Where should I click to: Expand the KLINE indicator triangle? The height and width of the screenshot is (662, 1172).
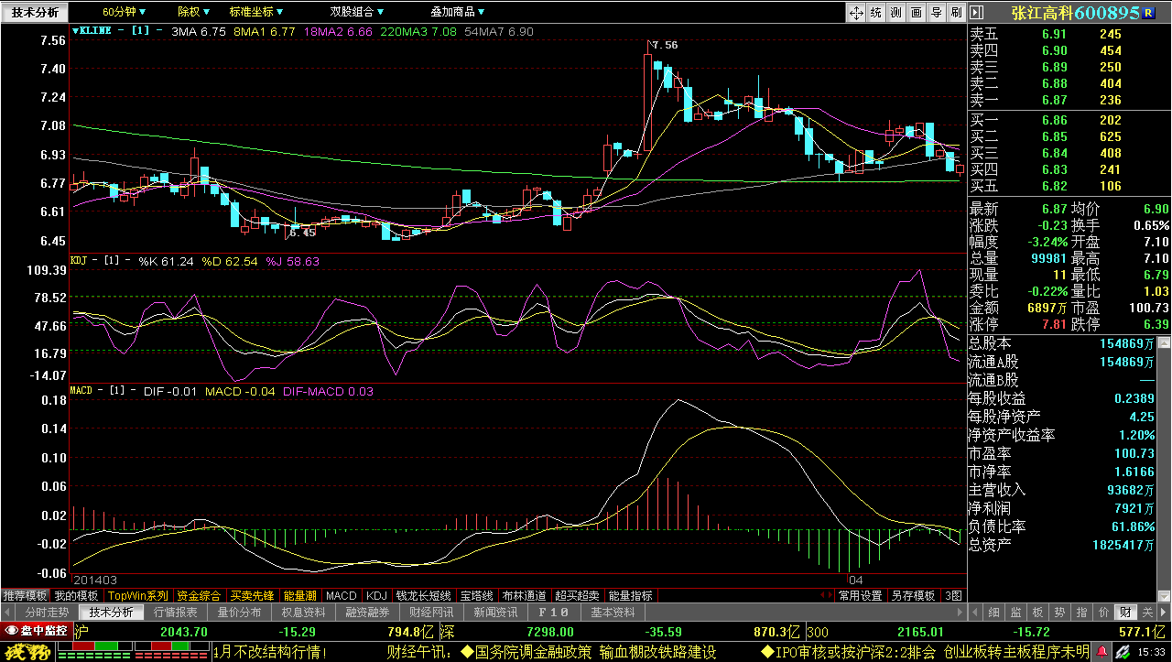pos(75,31)
